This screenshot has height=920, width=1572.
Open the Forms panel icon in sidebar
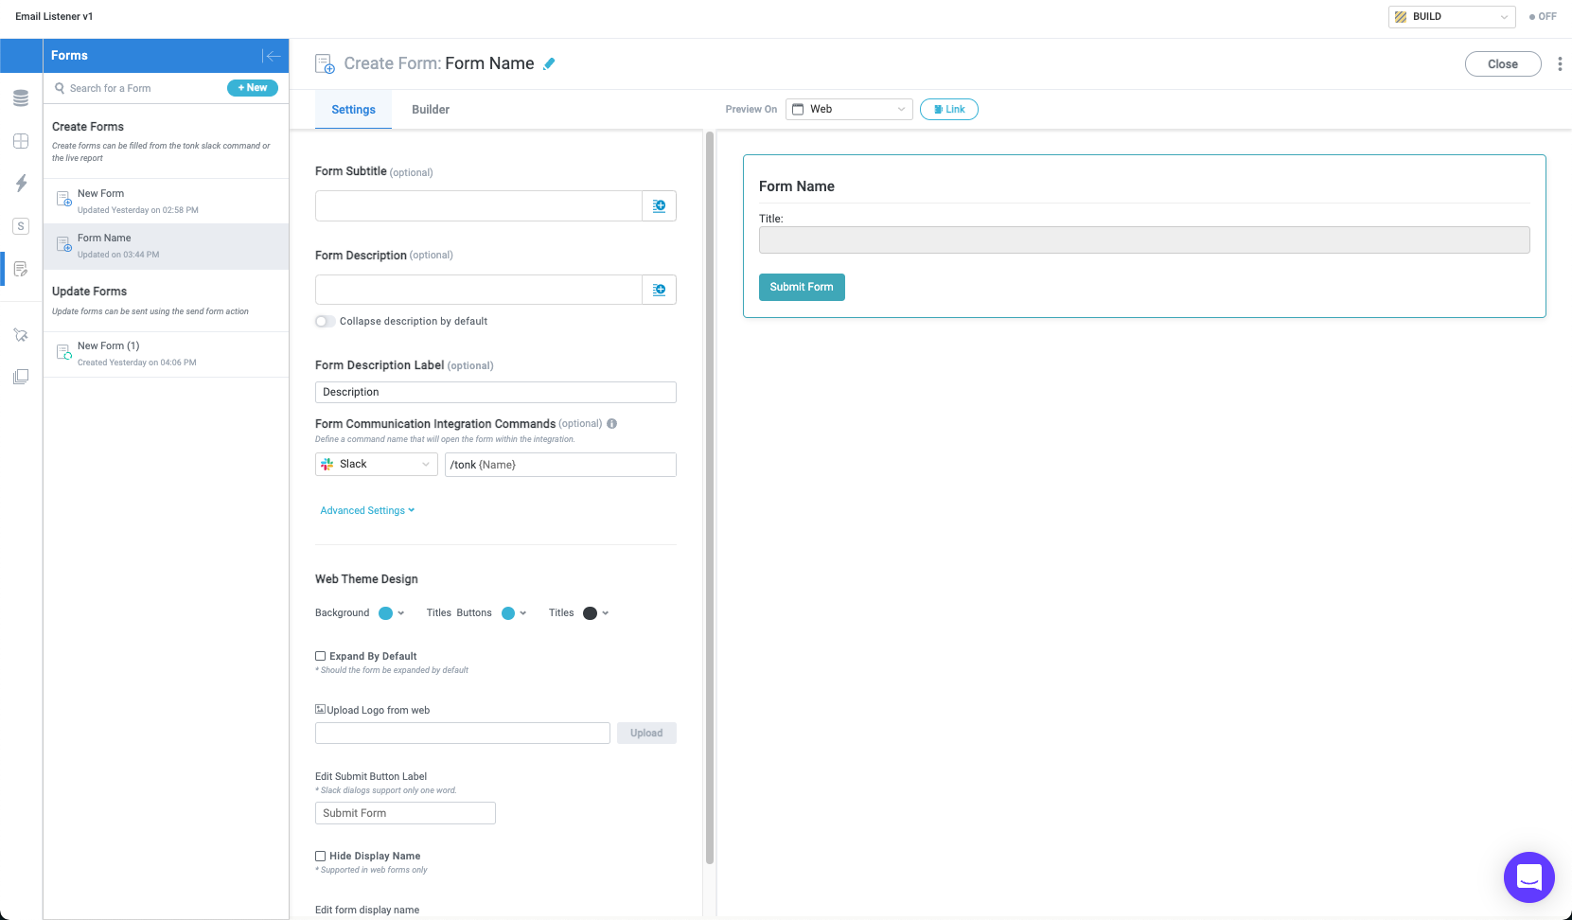click(21, 269)
